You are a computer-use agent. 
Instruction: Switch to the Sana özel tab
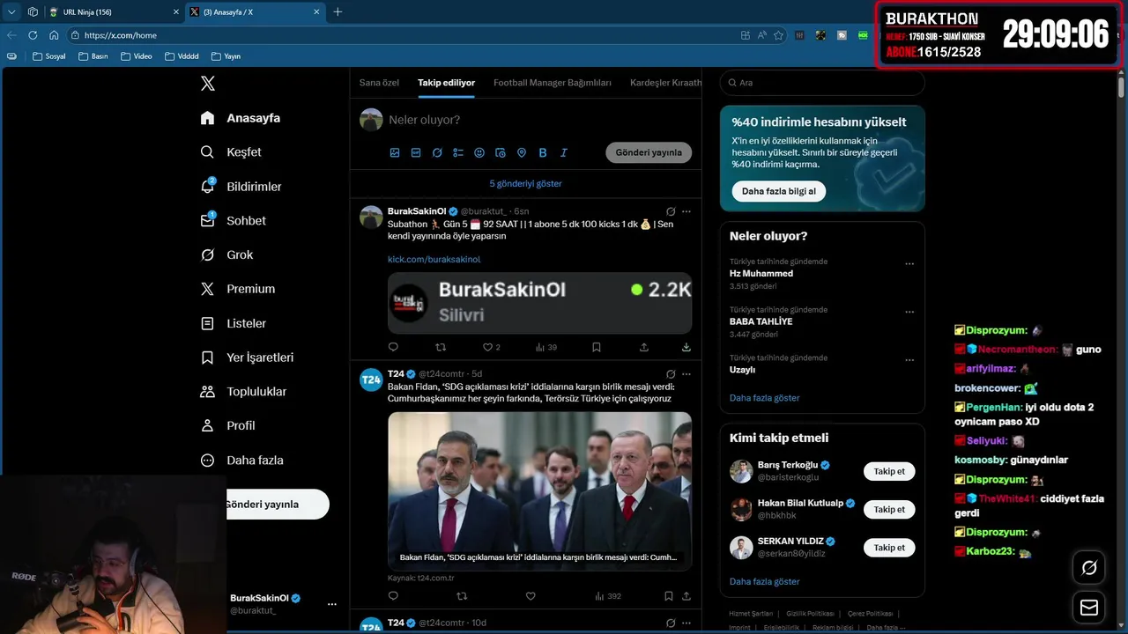tap(379, 83)
